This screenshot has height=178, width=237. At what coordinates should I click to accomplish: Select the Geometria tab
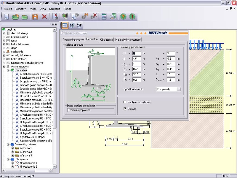[92, 39]
